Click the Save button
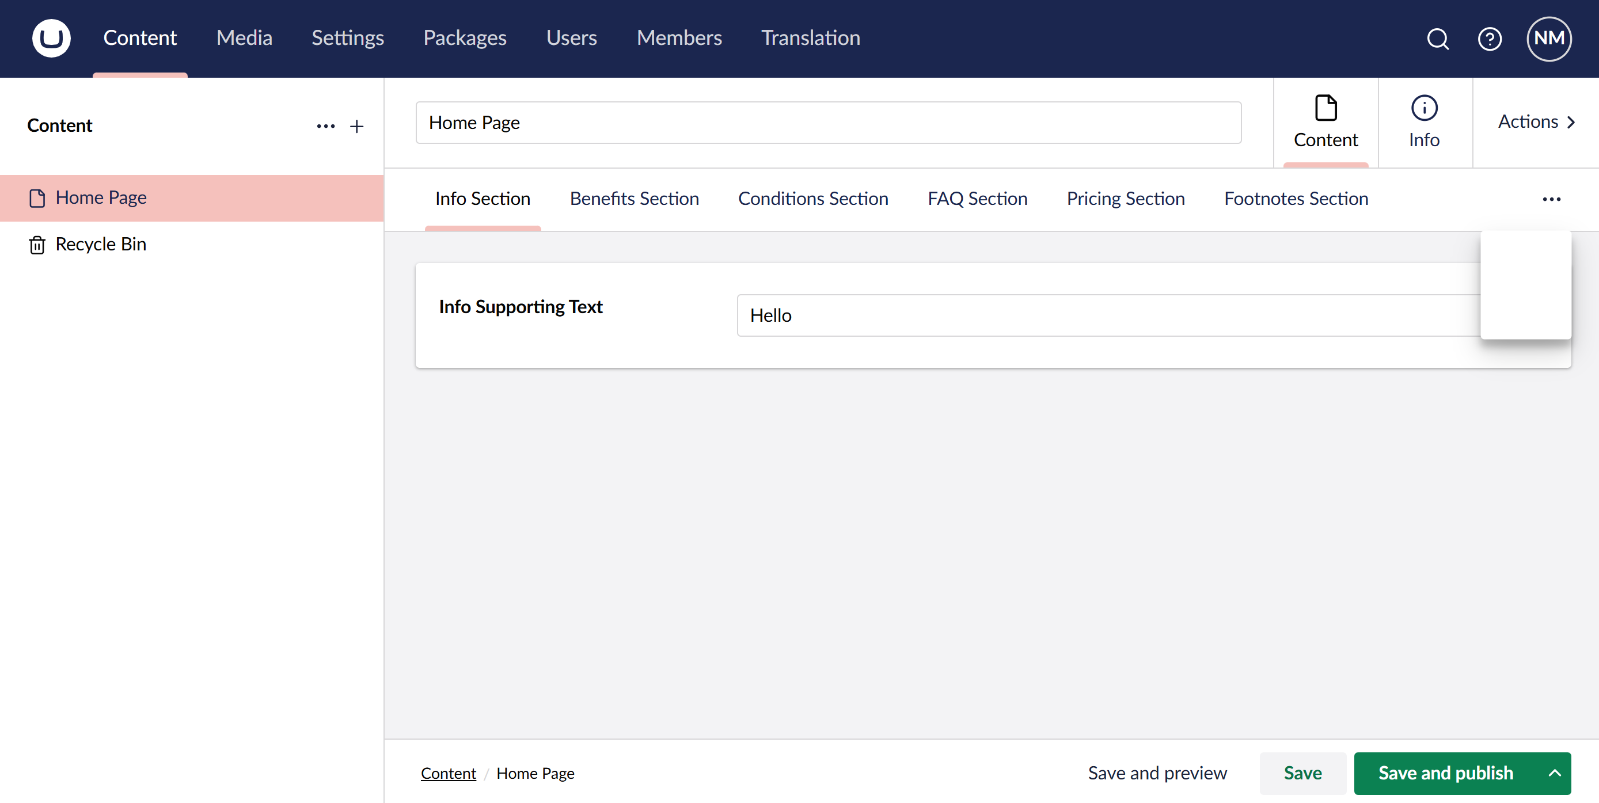1599x803 pixels. [x=1302, y=773]
